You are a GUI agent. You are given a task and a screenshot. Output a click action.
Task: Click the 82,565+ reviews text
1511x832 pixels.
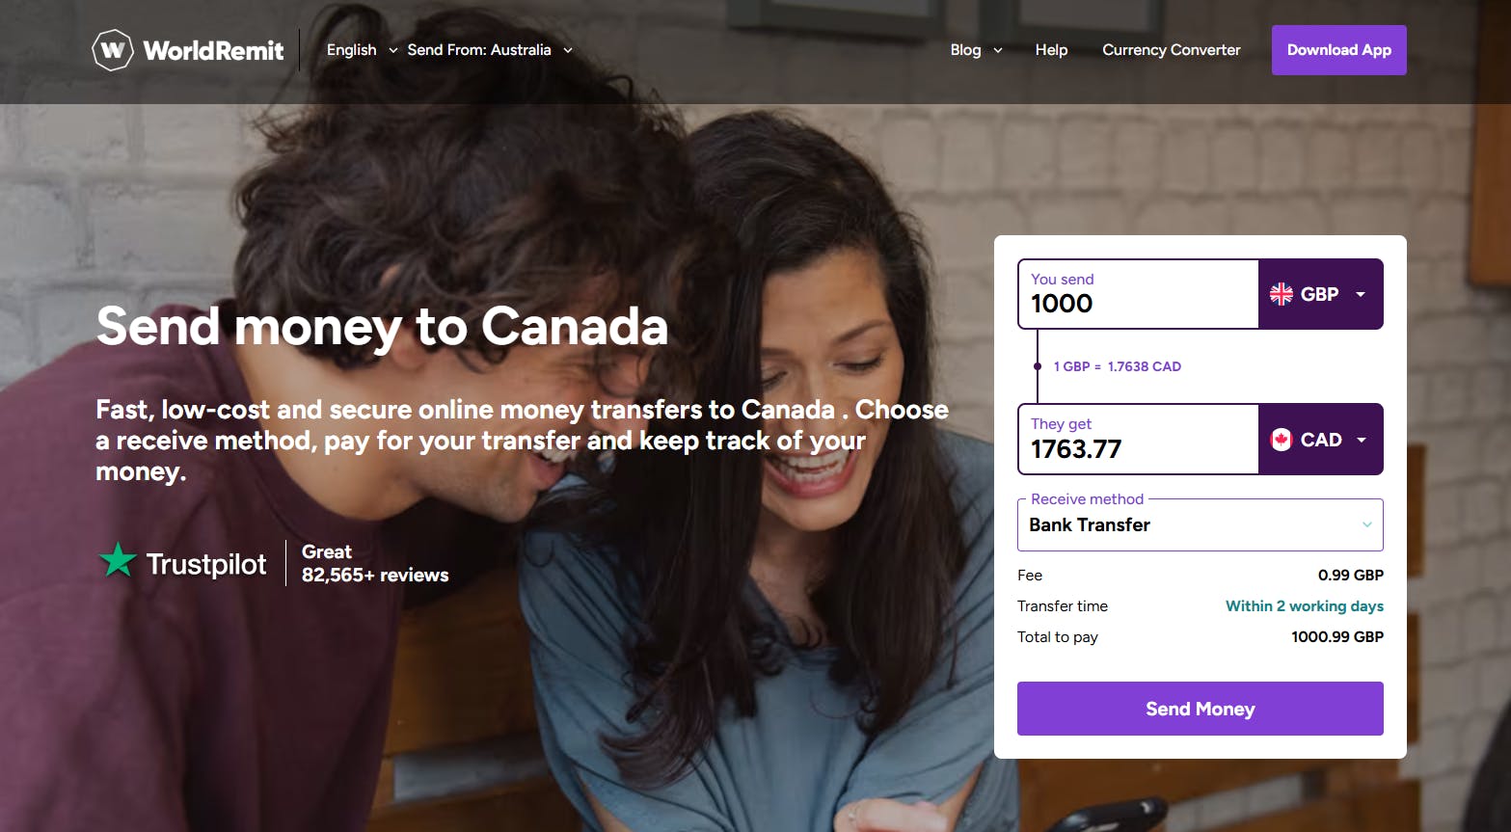pos(375,575)
